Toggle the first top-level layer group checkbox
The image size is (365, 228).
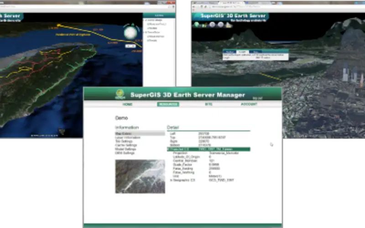(146, 20)
